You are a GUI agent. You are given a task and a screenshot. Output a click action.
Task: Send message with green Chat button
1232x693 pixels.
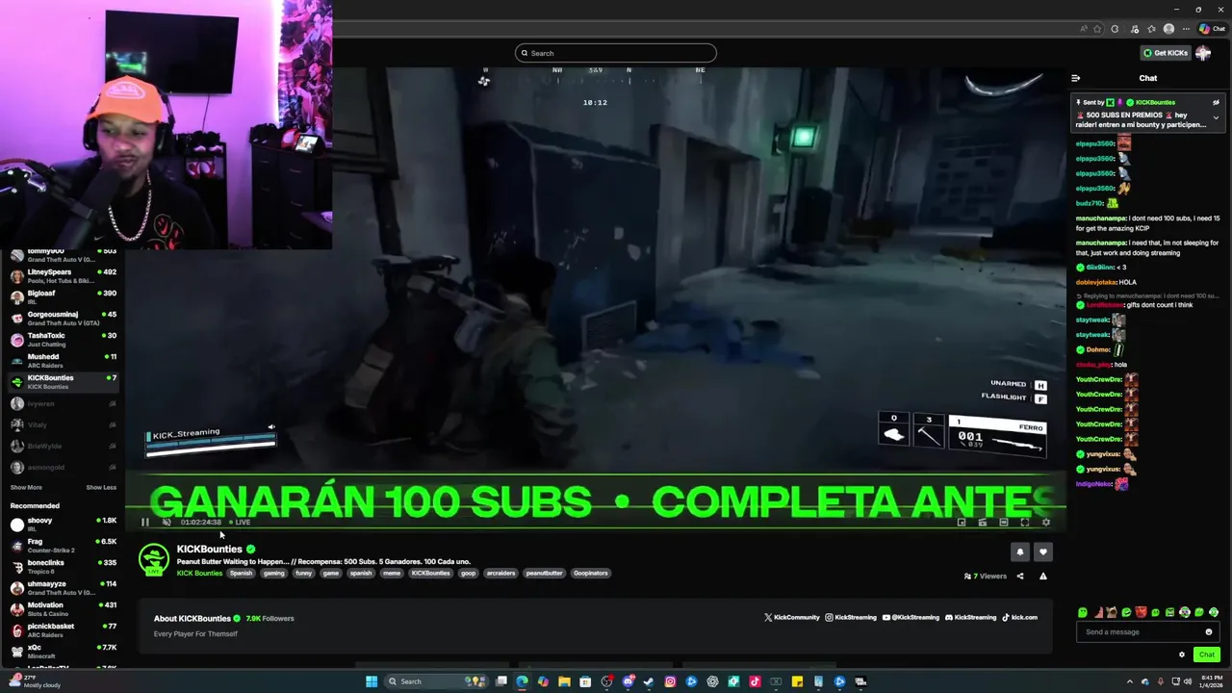click(x=1206, y=654)
